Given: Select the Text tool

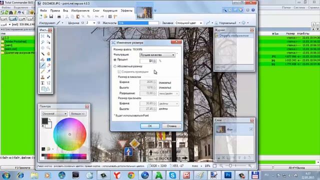Looking at the screenshot, I should 42,83.
